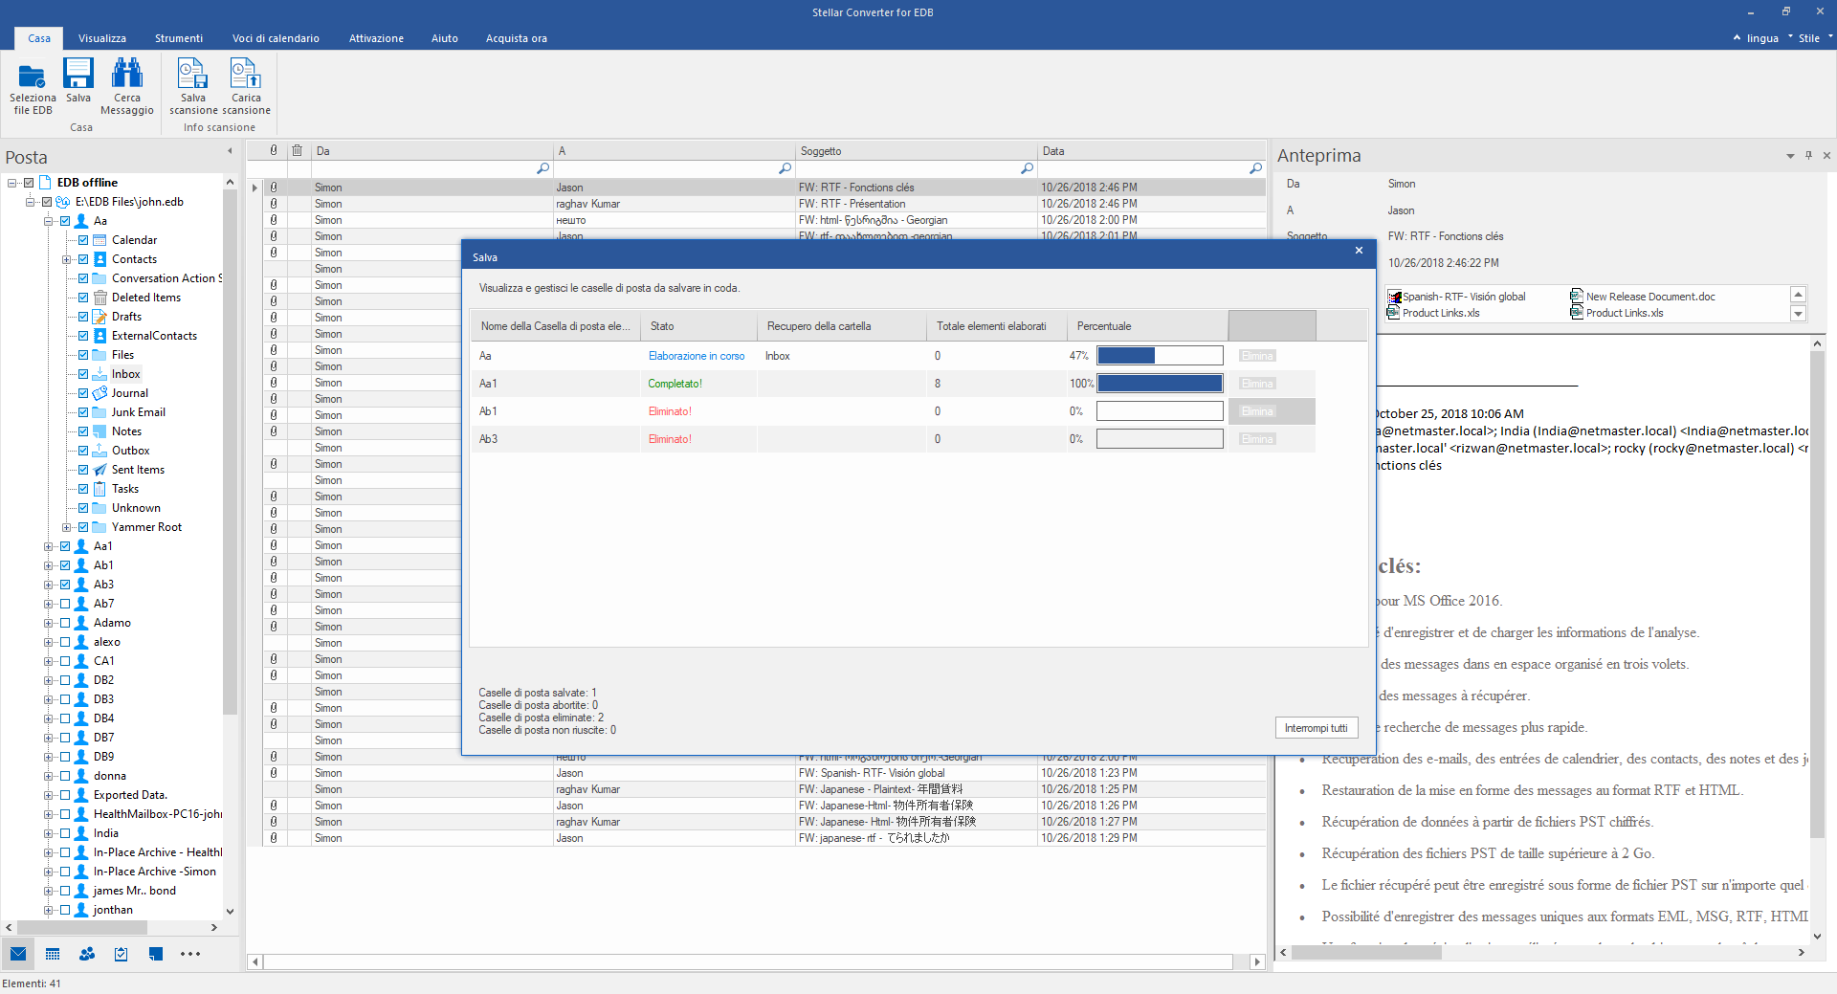
Task: Open the Strumenti ribbon tab
Action: point(179,38)
